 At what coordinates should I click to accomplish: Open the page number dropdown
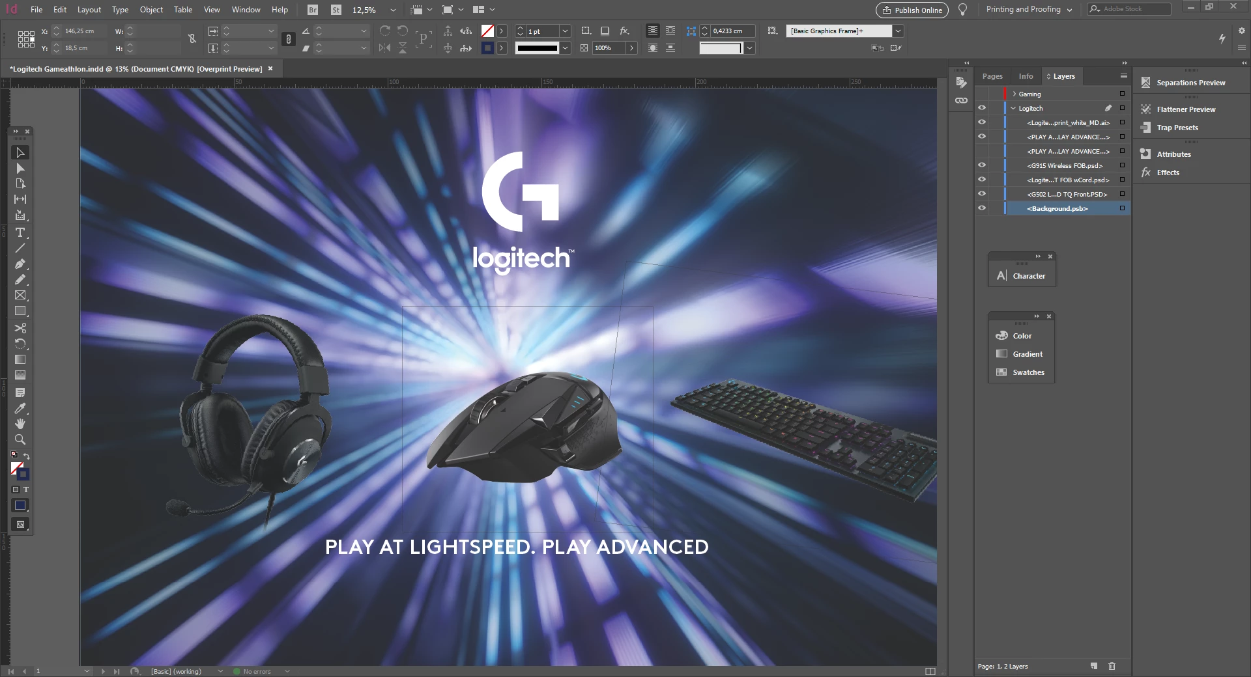point(87,671)
